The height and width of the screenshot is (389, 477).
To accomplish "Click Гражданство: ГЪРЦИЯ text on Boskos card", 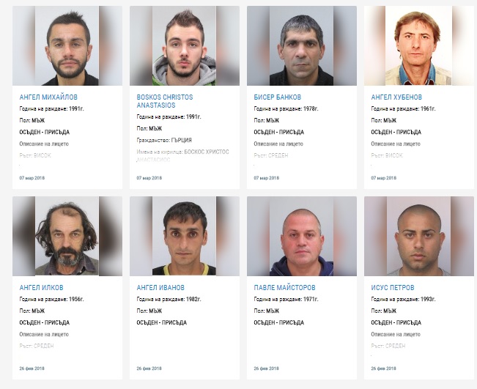I will point(164,140).
